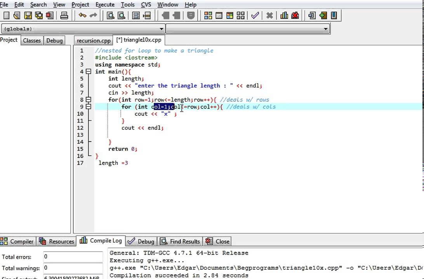This screenshot has height=279, width=424.
Task: Click the Save file floppy icon
Action: 28,15
